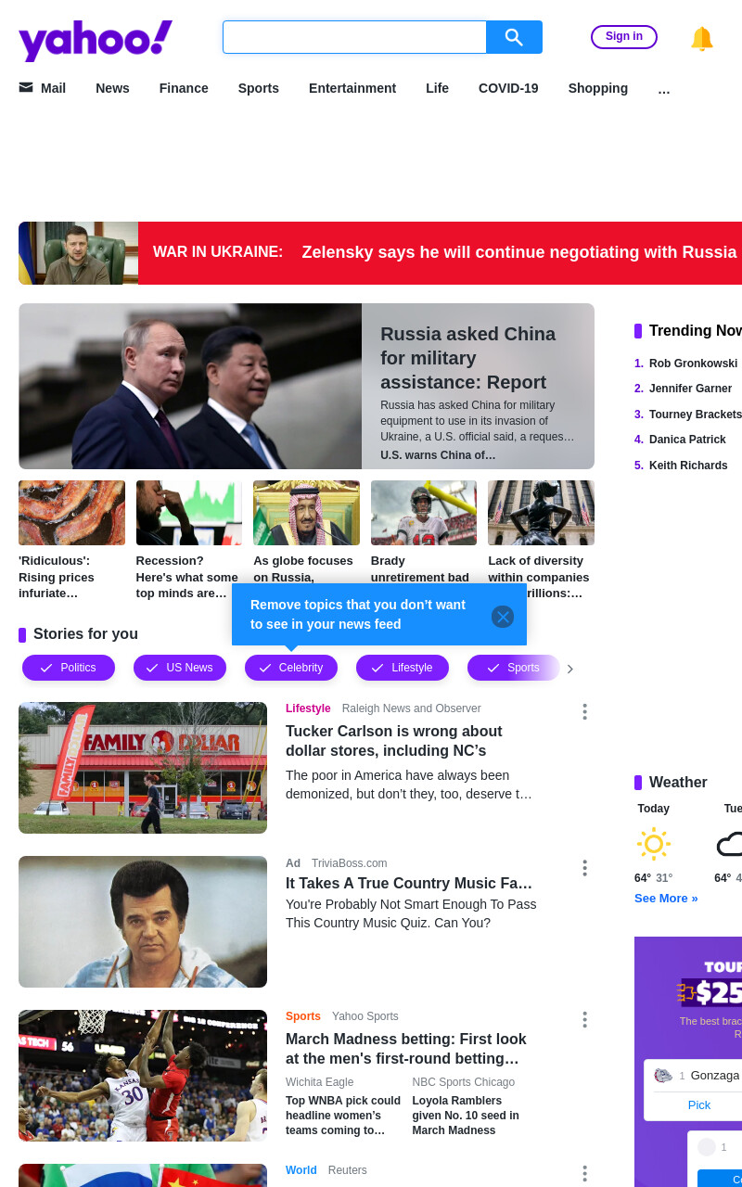Open Mail from the envelope icon
The height and width of the screenshot is (1187, 742).
click(26, 88)
